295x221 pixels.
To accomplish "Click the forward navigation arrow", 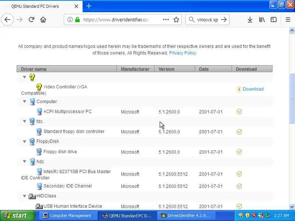I will coord(20,20).
